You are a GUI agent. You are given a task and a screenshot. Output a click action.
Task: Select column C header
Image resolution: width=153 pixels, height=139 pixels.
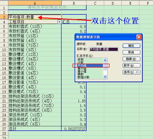pos(95,3)
